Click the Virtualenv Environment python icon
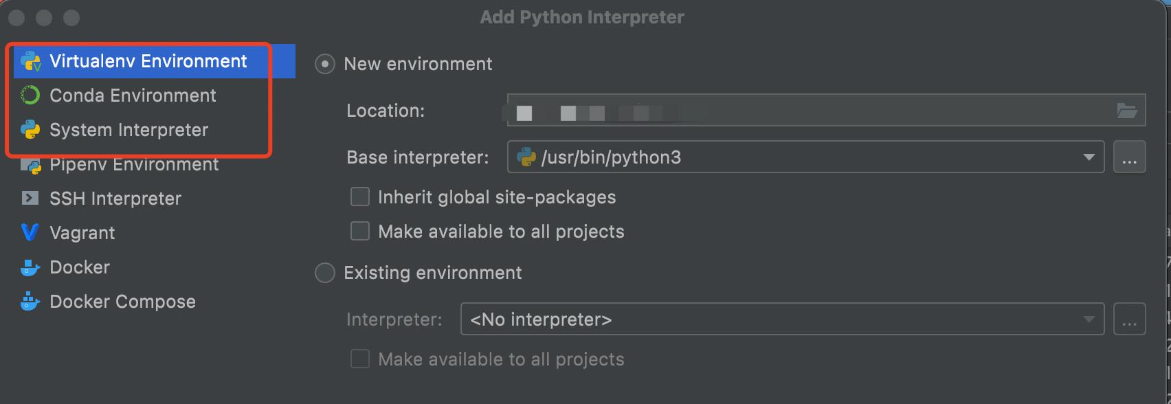Viewport: 1171px width, 404px height. coord(31,61)
